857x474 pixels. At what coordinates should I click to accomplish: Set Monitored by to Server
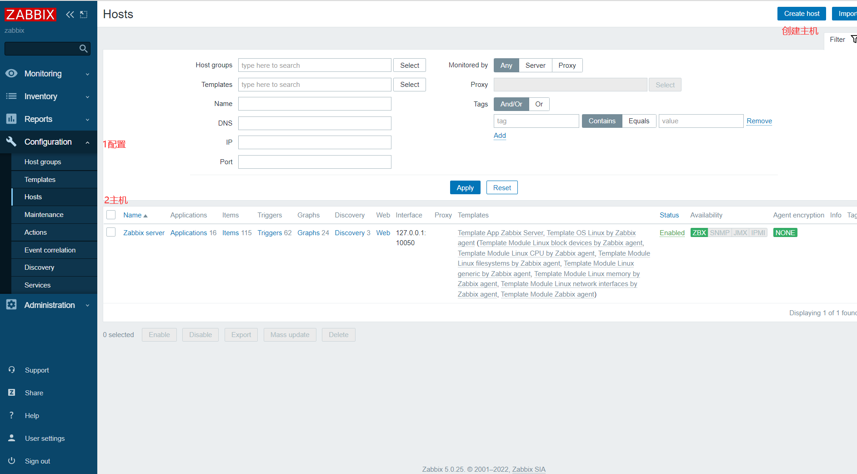536,66
